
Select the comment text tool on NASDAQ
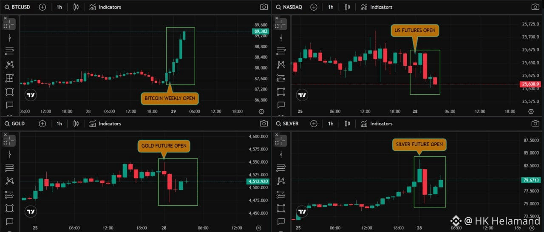click(x=280, y=105)
